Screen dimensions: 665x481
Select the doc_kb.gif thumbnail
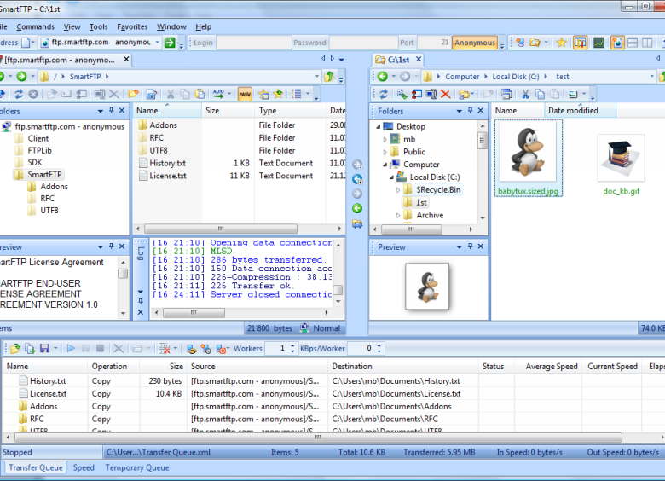click(x=621, y=158)
